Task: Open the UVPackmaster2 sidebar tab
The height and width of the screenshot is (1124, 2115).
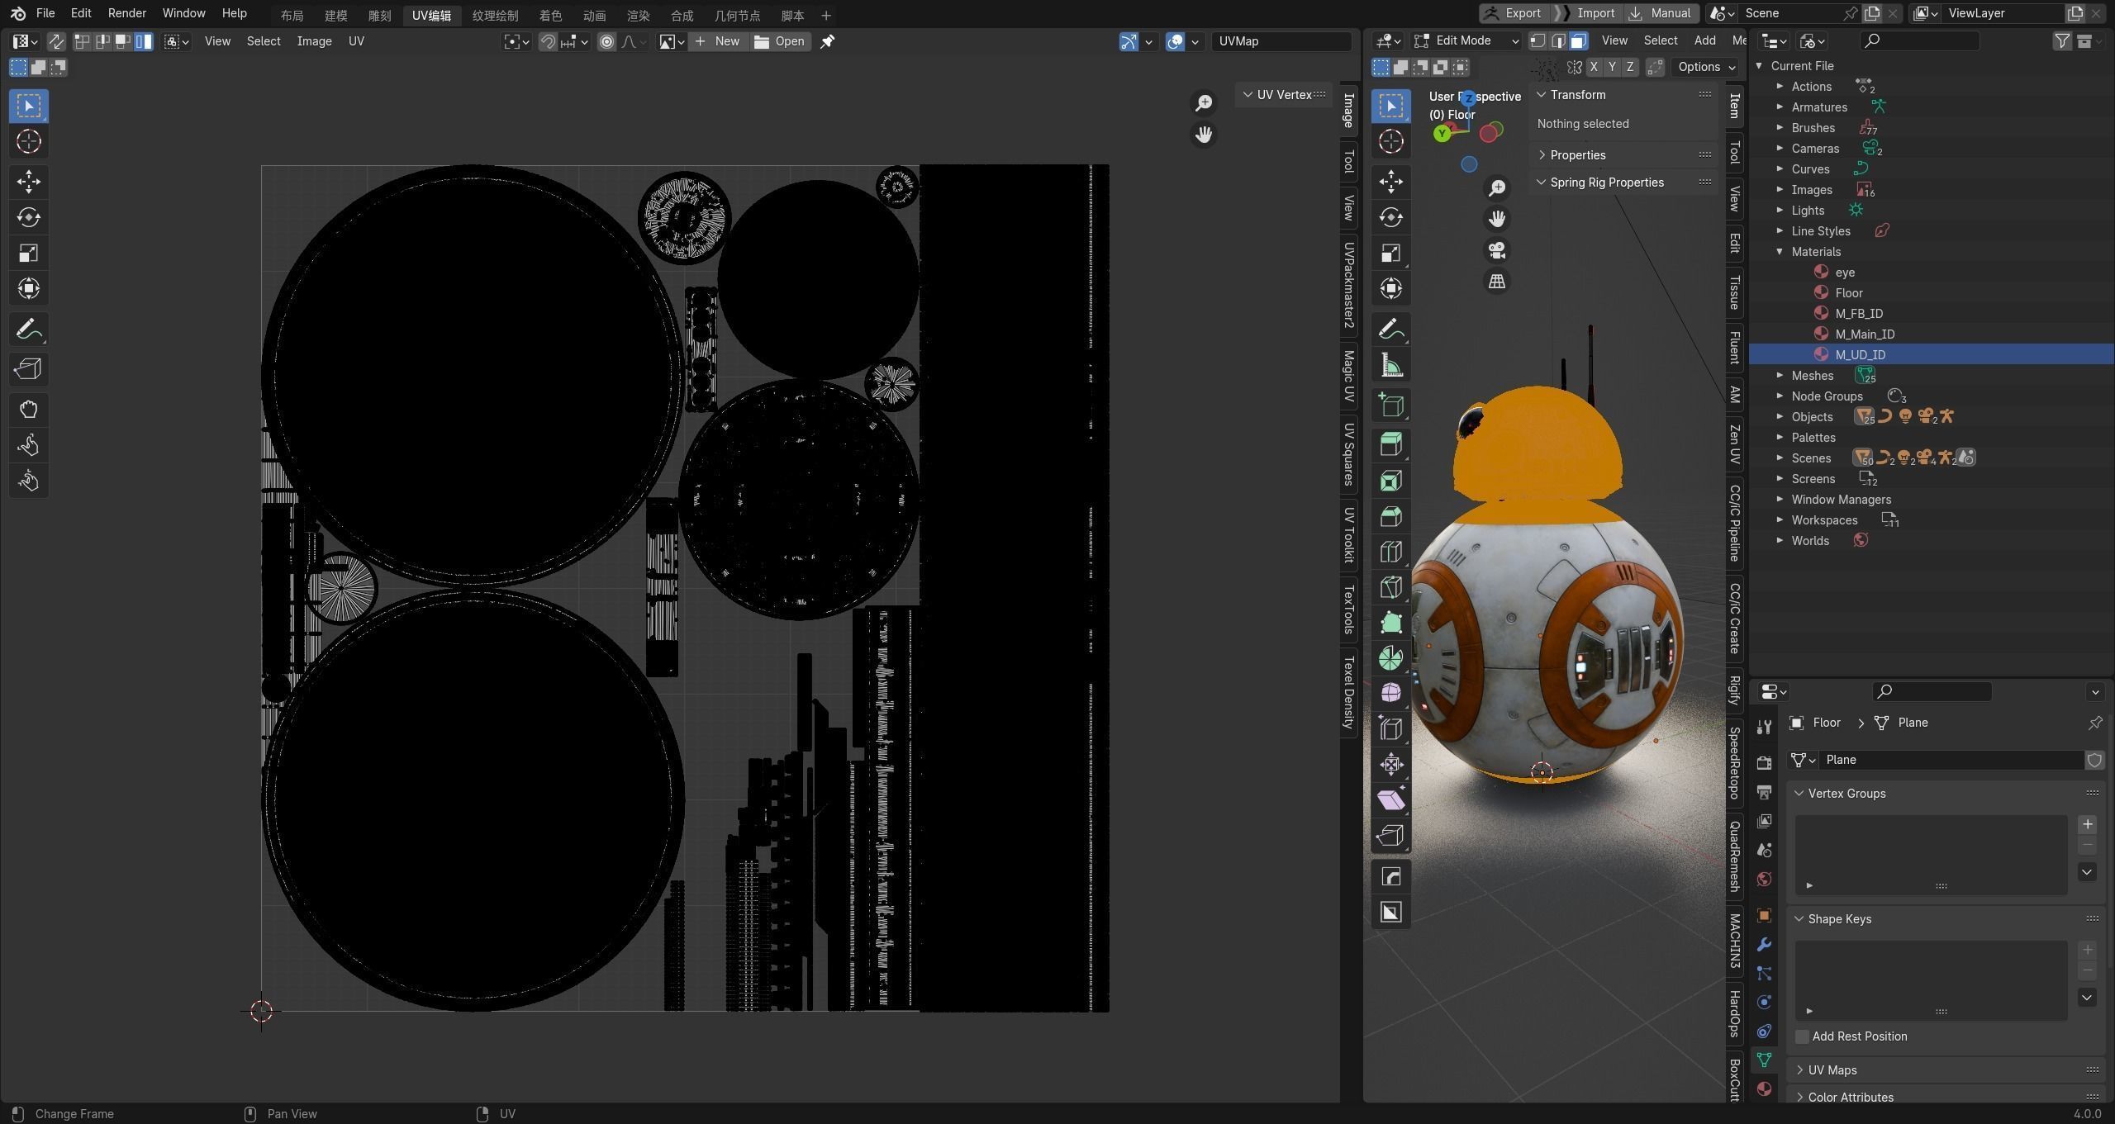Action: click(1348, 286)
